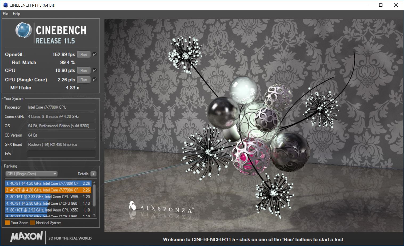Click the AIXSPONZA logo in render view

(161, 208)
